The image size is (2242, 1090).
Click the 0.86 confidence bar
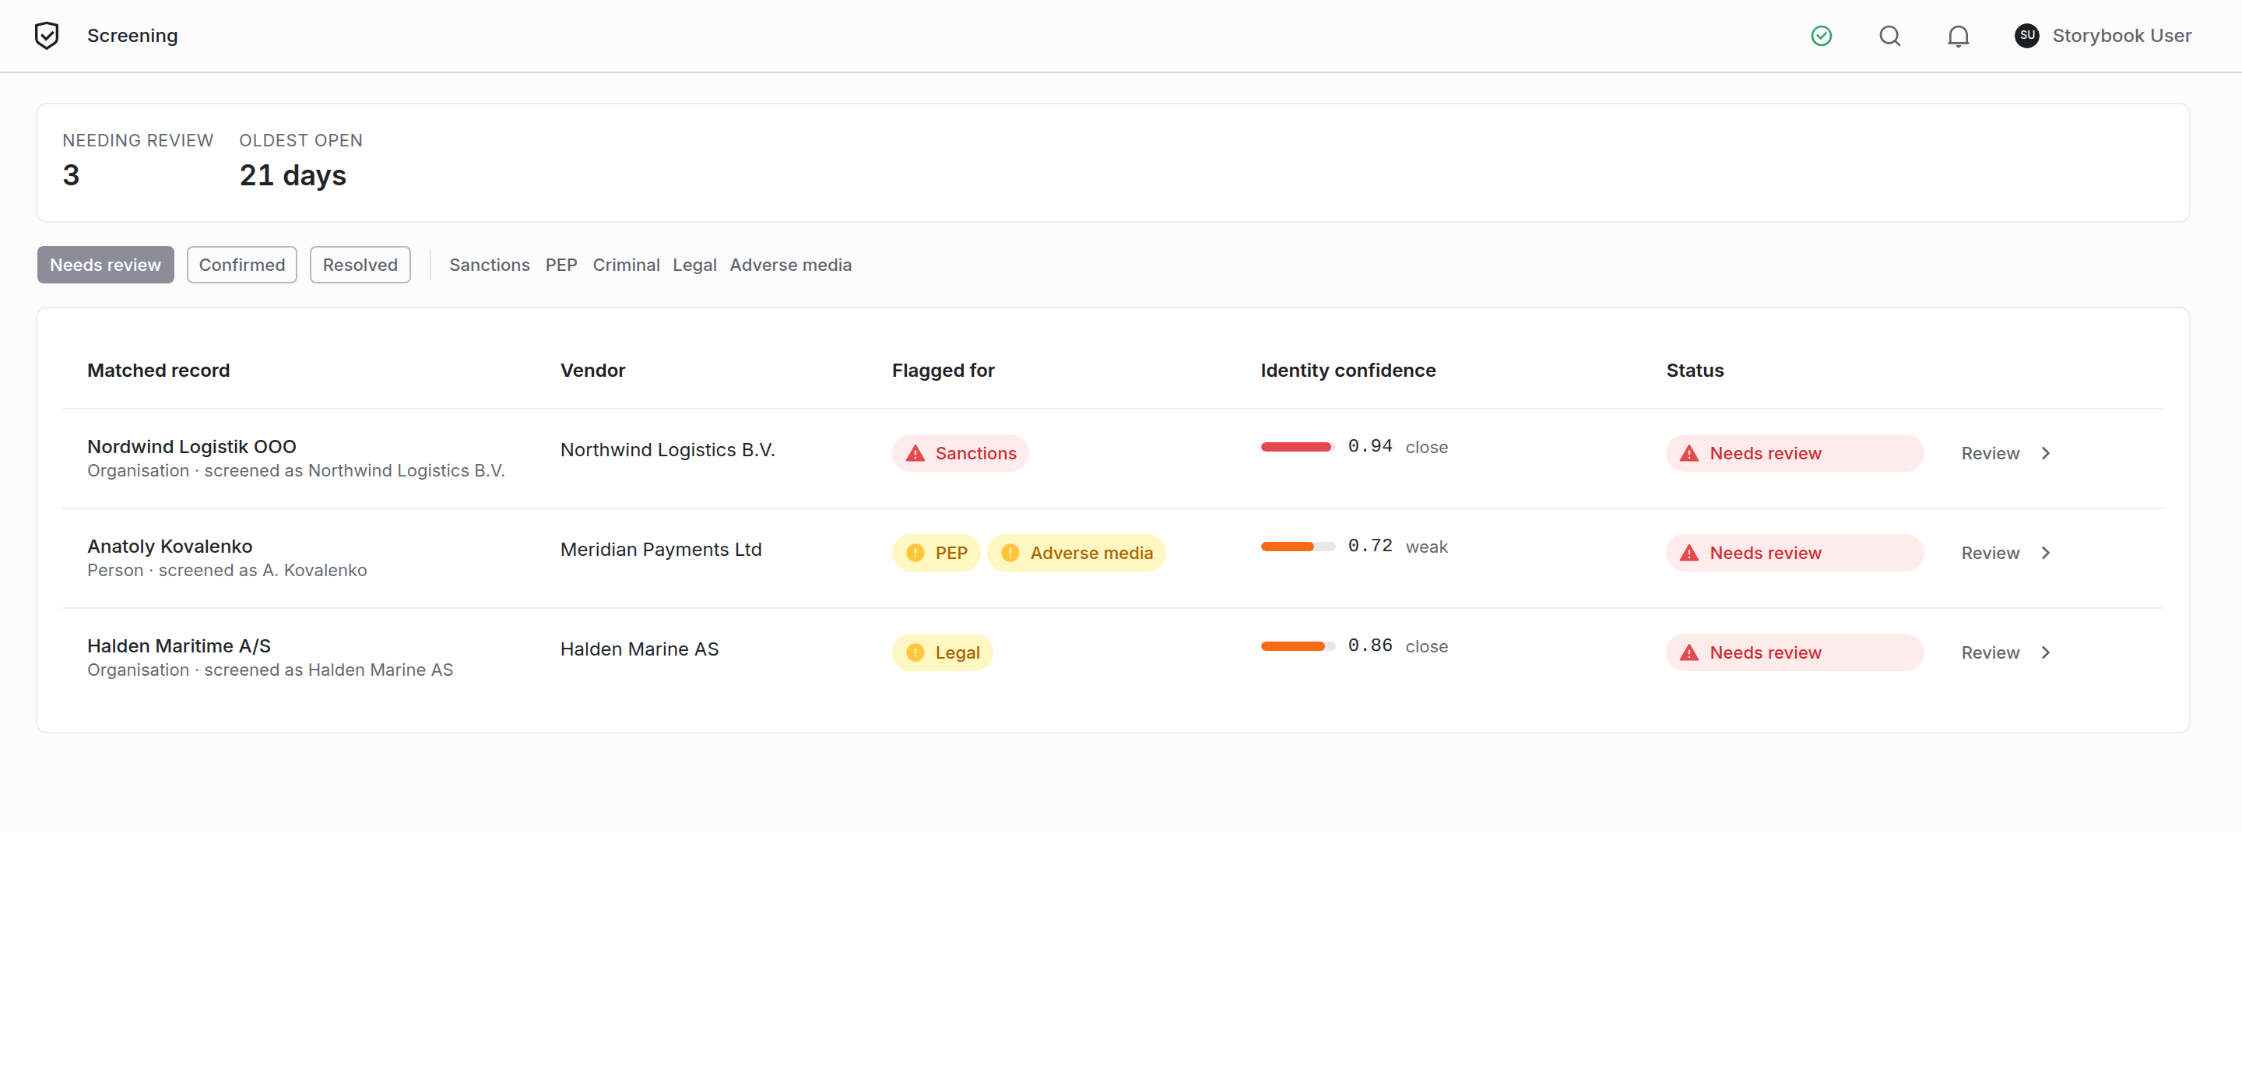1298,647
